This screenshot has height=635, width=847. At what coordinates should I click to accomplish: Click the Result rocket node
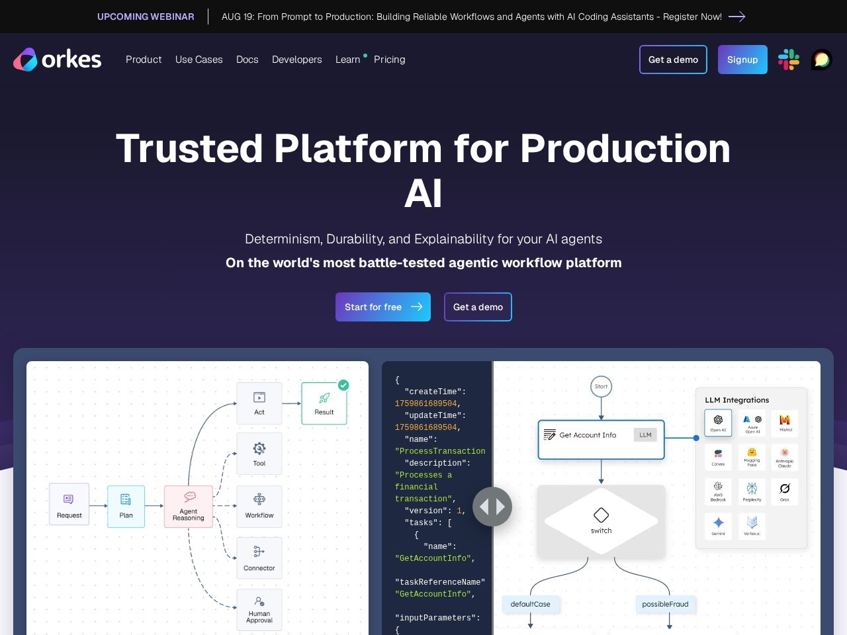pos(324,403)
